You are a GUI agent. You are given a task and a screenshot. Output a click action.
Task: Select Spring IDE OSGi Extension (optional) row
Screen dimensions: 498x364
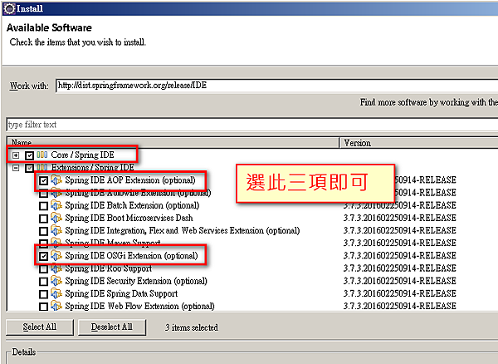[131, 256]
